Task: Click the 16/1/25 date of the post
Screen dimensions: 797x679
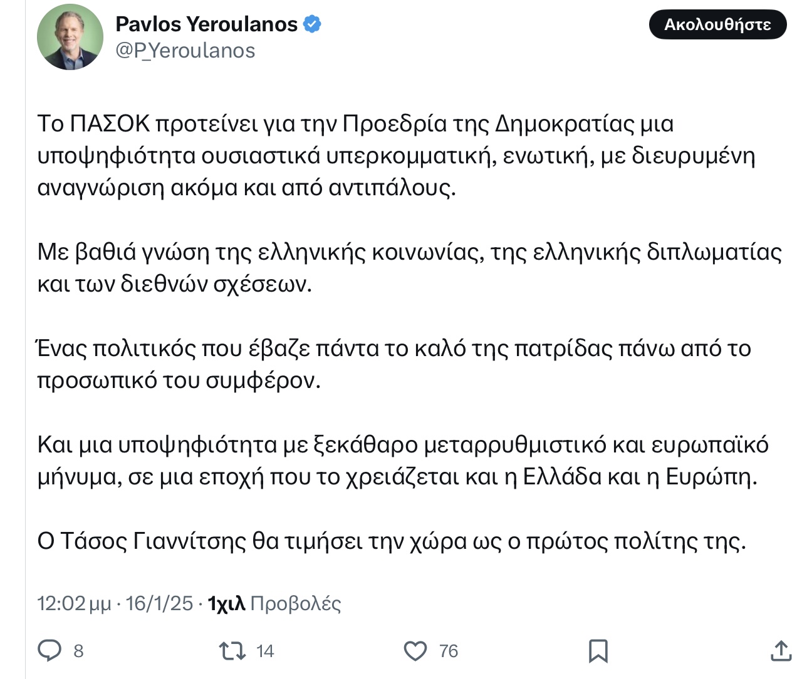Action: click(159, 603)
